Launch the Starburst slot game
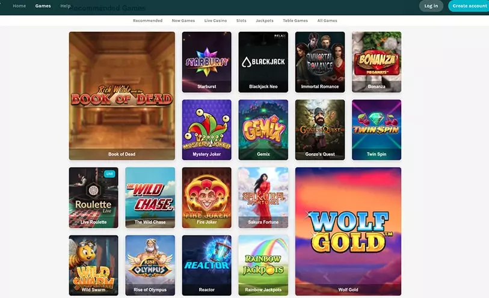The height and width of the screenshot is (298, 489). click(x=207, y=62)
